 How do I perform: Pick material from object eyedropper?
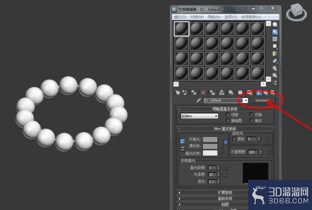199,100
